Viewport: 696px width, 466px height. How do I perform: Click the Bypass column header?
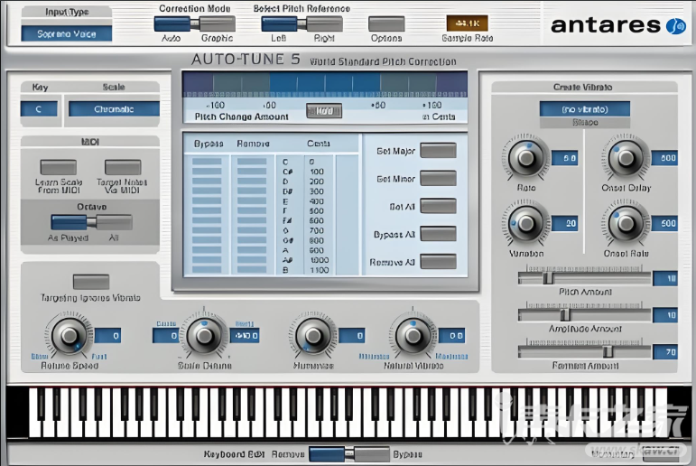click(x=209, y=144)
